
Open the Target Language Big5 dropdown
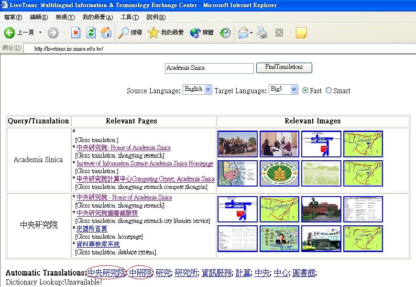pos(283,89)
